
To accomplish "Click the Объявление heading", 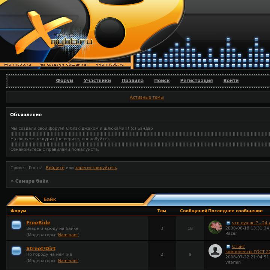I will (26, 115).
